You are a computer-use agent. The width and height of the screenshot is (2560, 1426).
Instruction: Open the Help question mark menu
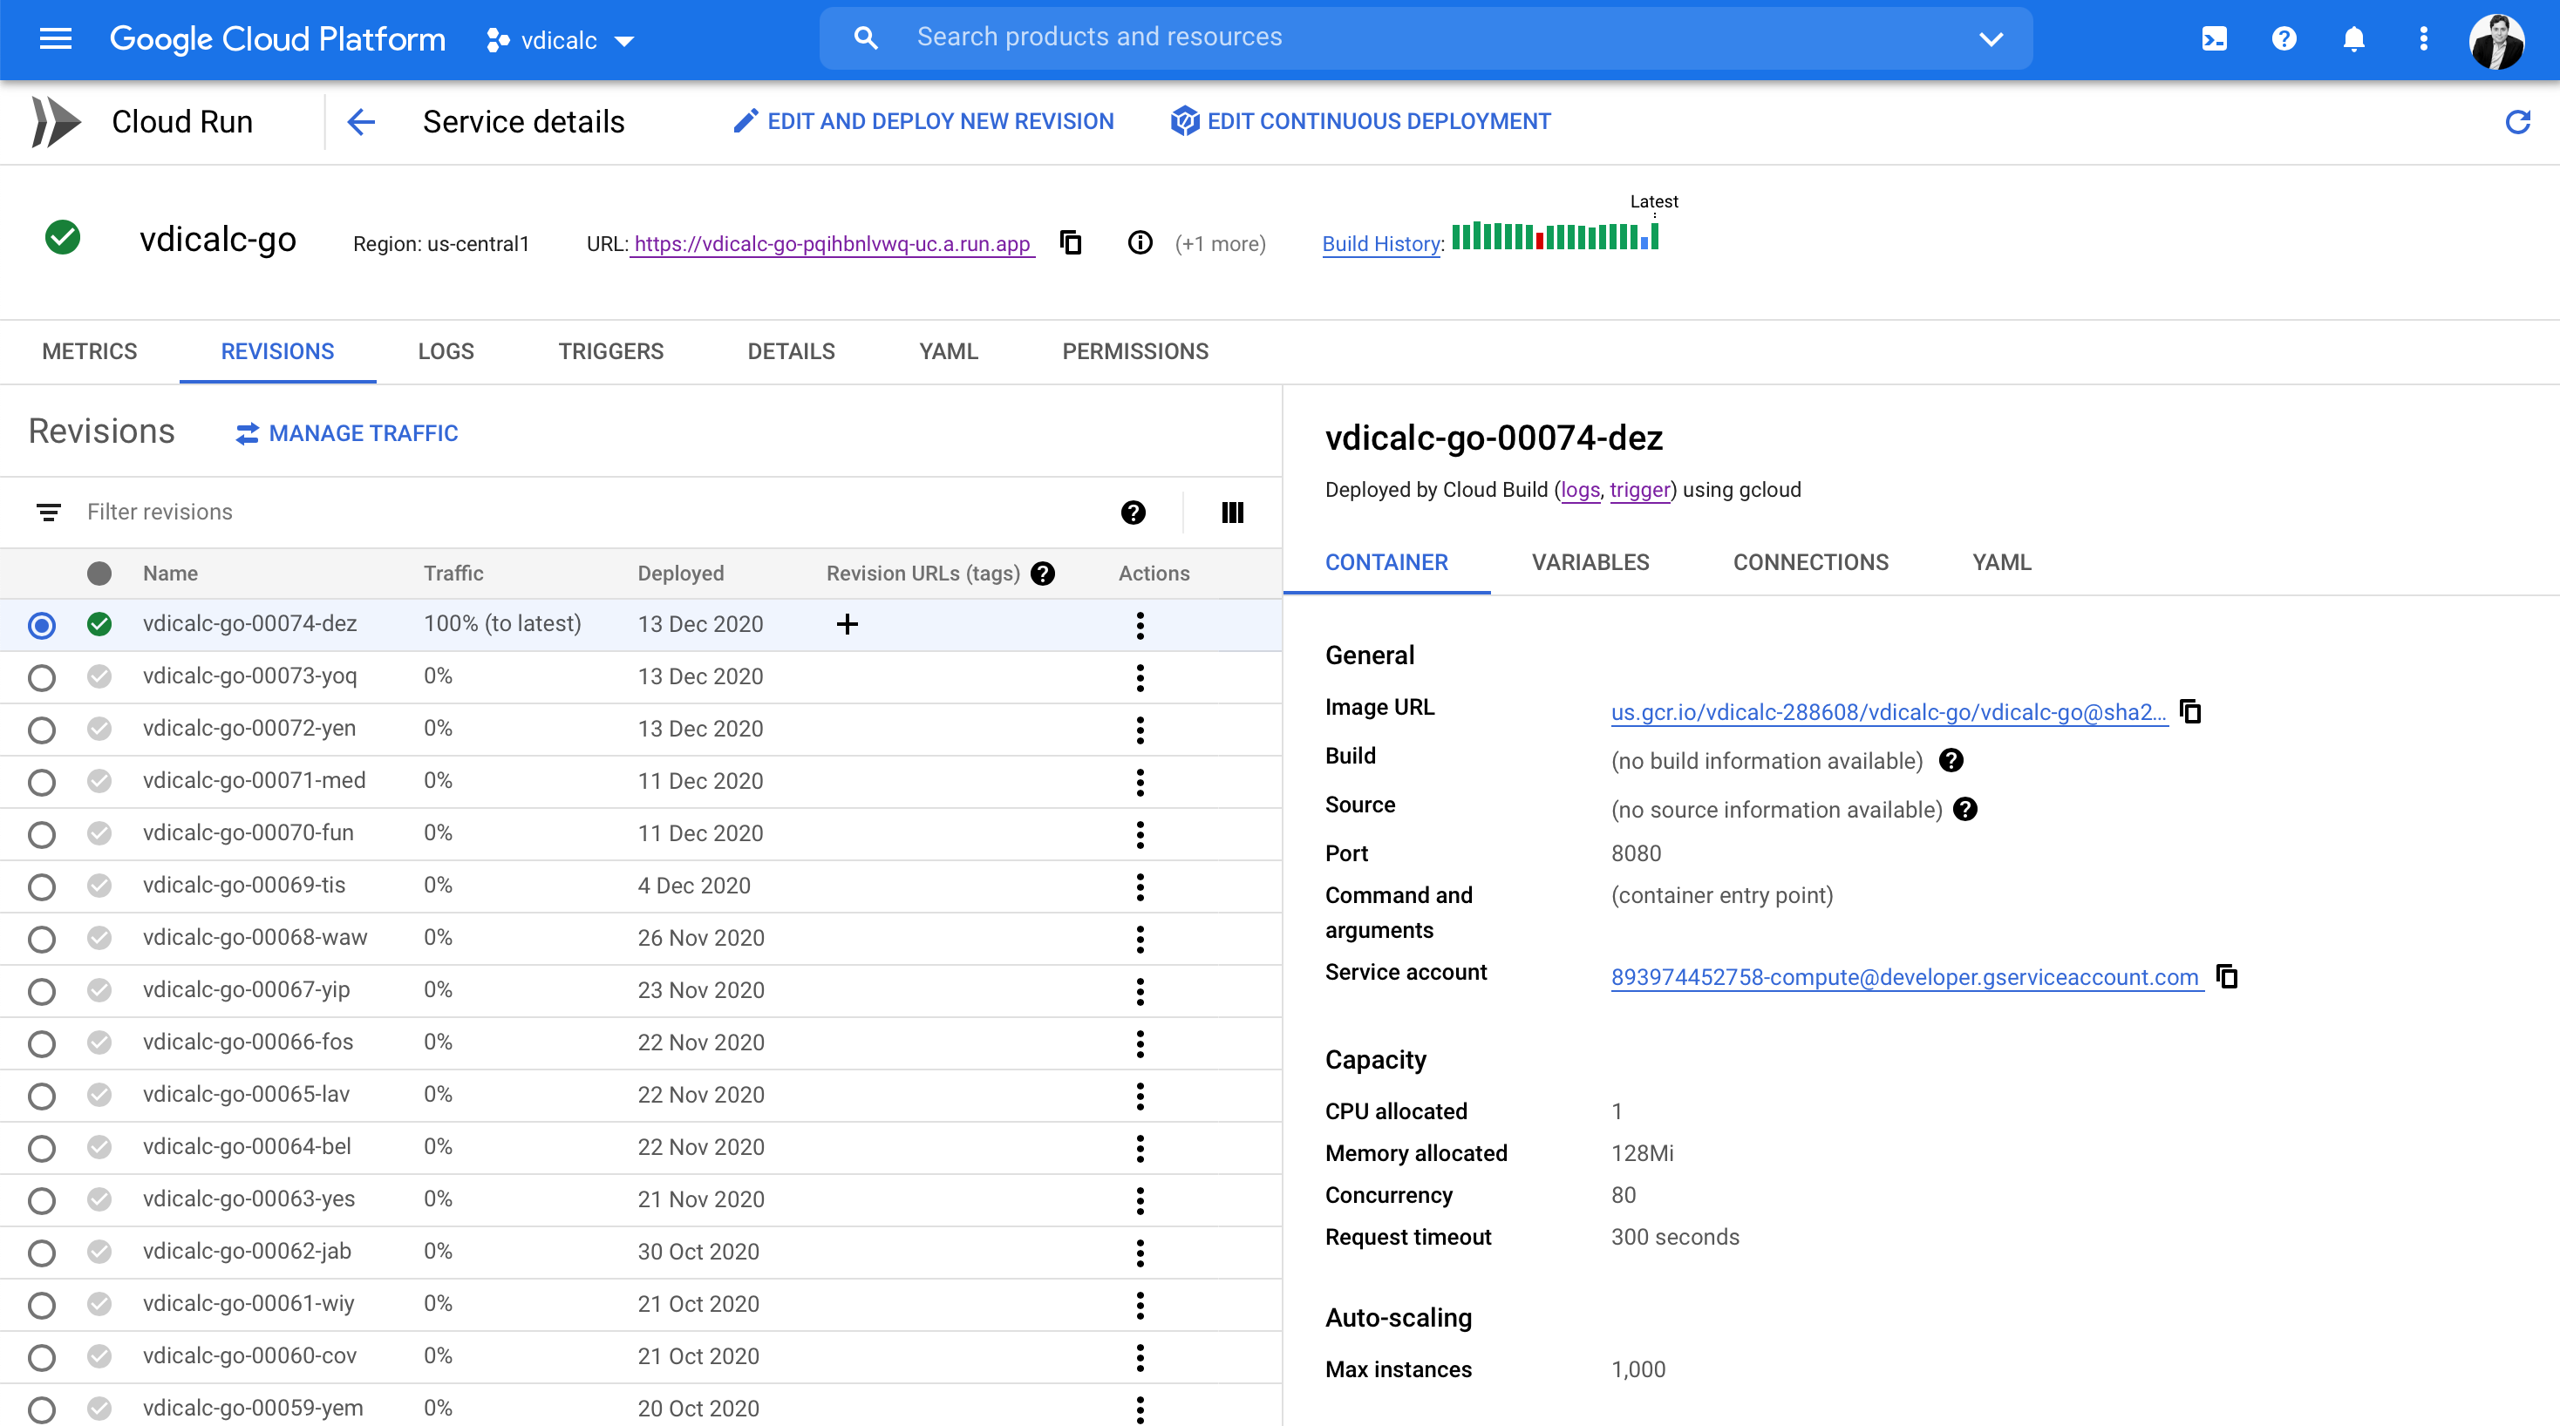pyautogui.click(x=2284, y=38)
